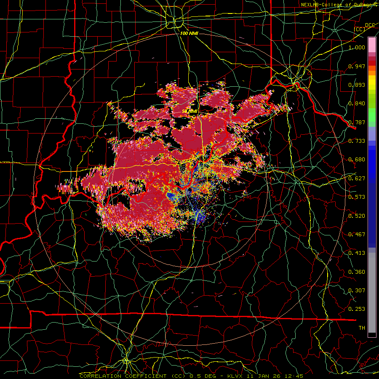The width and height of the screenshot is (379, 379).
Task: Click the 0.520 scale value
Action: click(x=357, y=216)
